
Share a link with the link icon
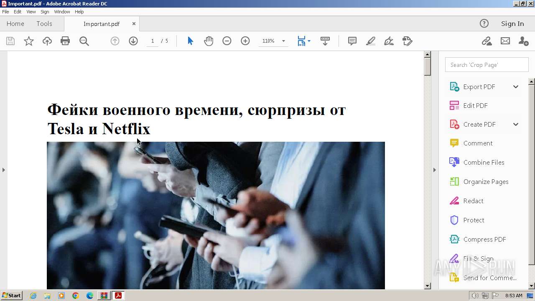(x=487, y=41)
